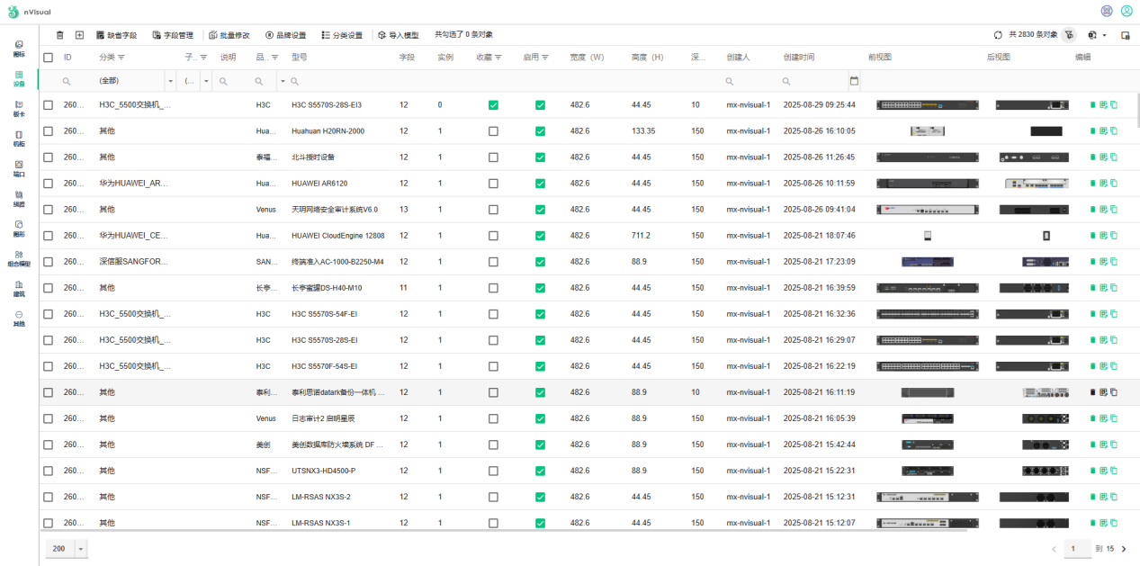Viewport: 1140px width, 566px height.
Task: Click the 导入模型 button
Action: [x=398, y=35]
